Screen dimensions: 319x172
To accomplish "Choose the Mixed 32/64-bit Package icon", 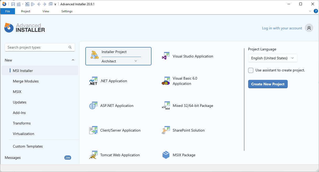I will 166,106.
